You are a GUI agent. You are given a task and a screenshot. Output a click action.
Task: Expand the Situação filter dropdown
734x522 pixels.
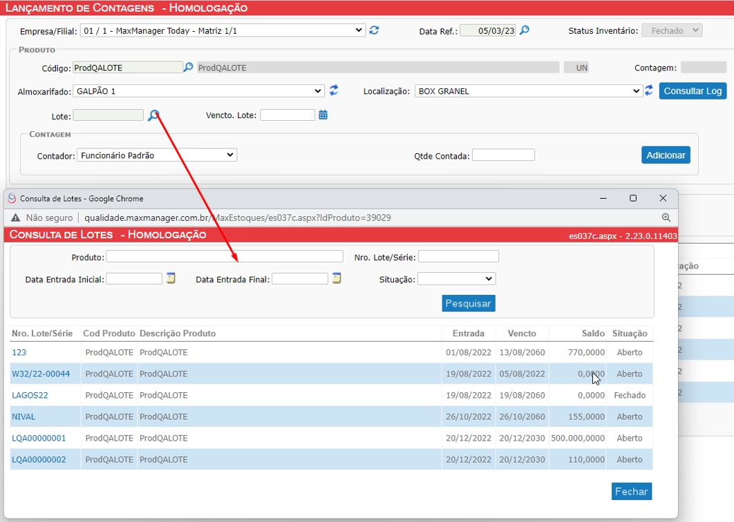pyautogui.click(x=456, y=279)
